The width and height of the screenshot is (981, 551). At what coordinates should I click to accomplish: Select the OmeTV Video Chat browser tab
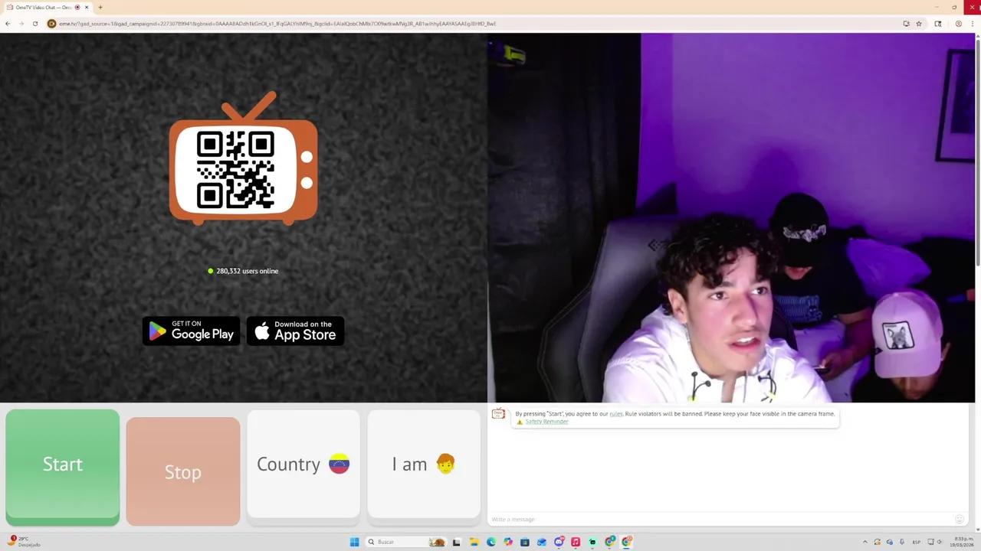(48, 8)
